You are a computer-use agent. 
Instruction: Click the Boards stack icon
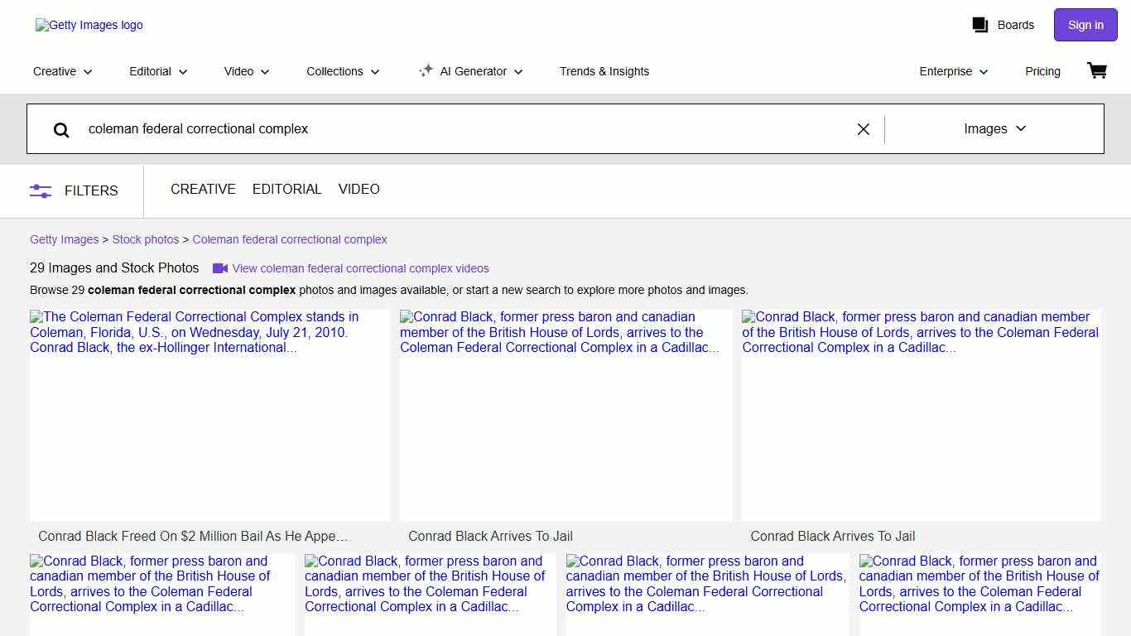coord(980,25)
